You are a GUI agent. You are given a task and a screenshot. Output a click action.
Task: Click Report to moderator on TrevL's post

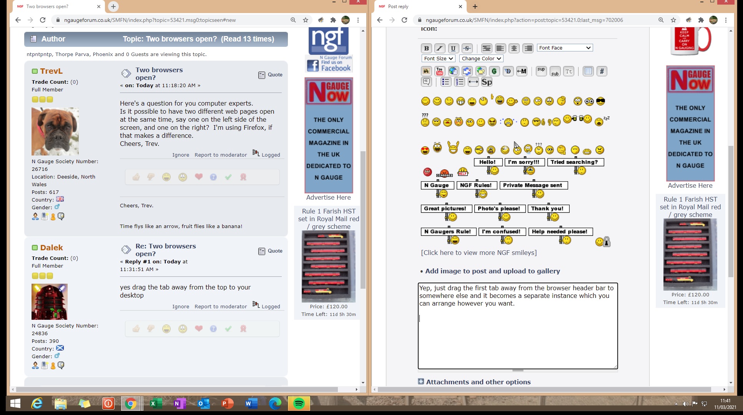221,155
